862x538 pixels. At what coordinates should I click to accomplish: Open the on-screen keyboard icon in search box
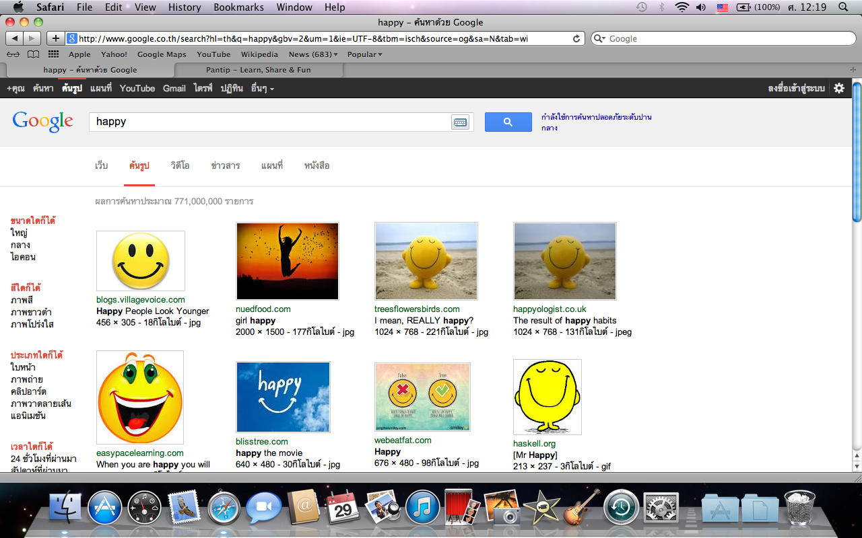(x=460, y=122)
